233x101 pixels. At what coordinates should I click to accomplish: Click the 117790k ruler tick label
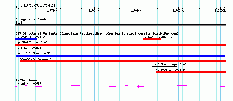click(52, 10)
